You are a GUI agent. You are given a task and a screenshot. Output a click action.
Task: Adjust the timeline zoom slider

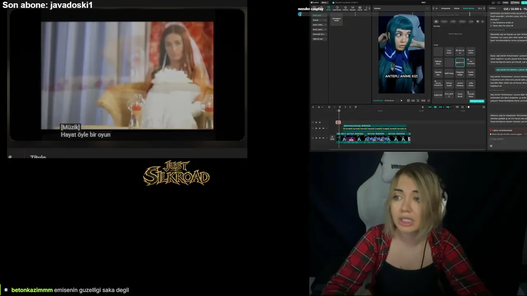click(473, 107)
